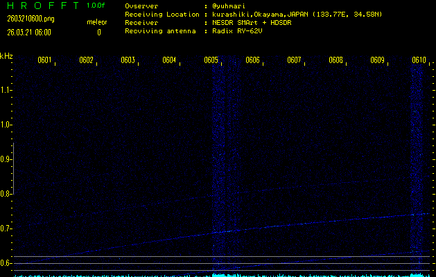The image size is (436, 277).
Task: Select the 1.1 kHz frequency label
Action: tap(6, 89)
